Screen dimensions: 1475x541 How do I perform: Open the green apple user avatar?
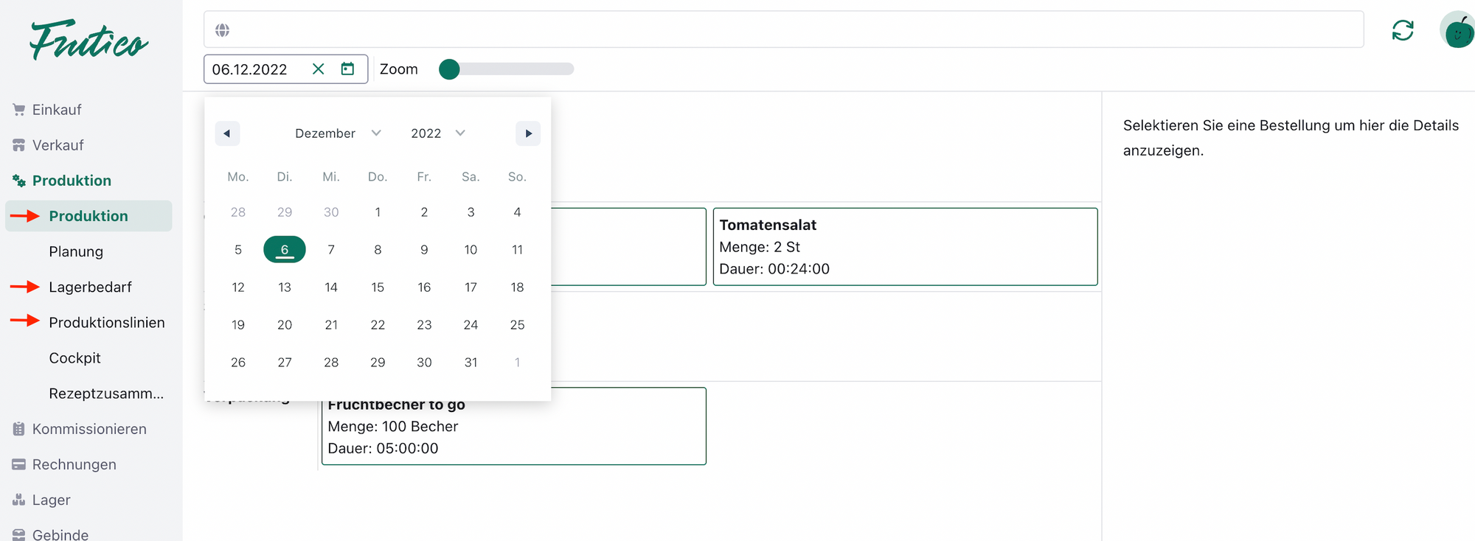(x=1457, y=30)
